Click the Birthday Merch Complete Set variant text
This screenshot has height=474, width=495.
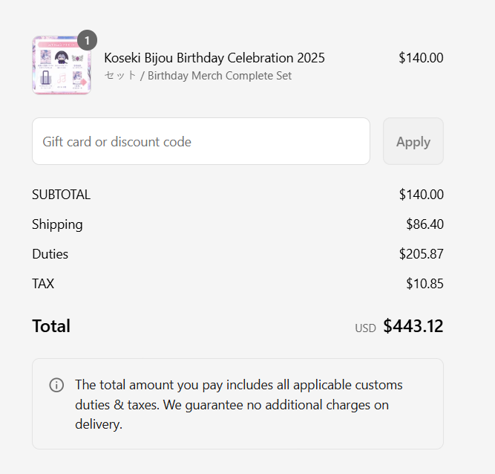point(198,76)
